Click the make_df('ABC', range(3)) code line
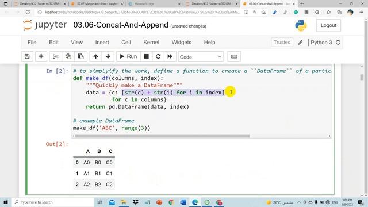Screen dimensions: 368x207 [x=112, y=128]
